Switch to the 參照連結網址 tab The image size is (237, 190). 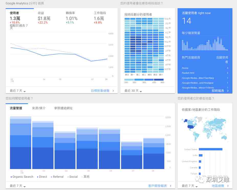(63, 108)
